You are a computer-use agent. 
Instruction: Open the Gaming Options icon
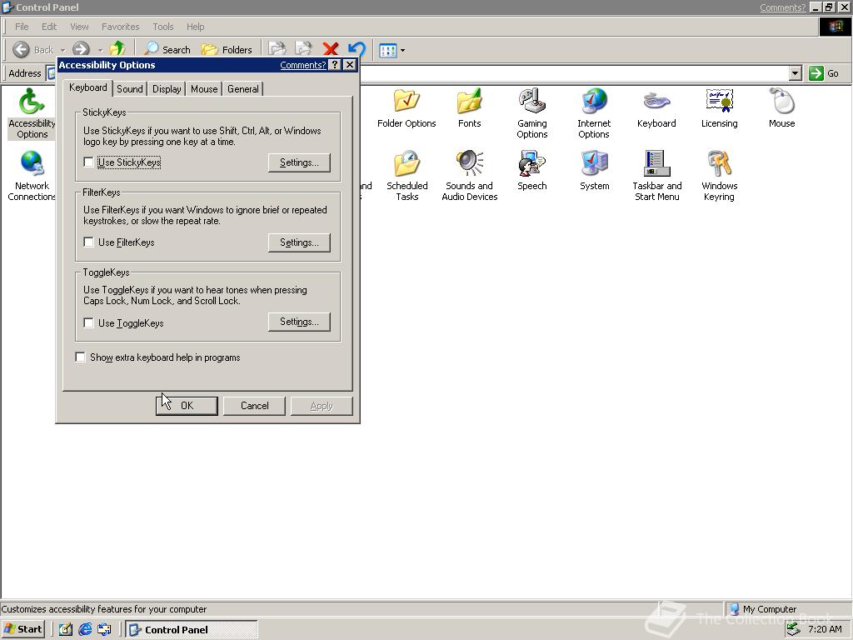point(531,113)
